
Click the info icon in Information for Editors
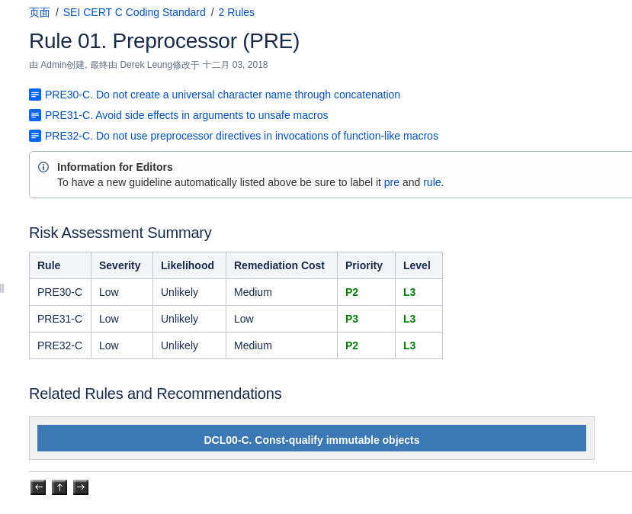pos(43,167)
